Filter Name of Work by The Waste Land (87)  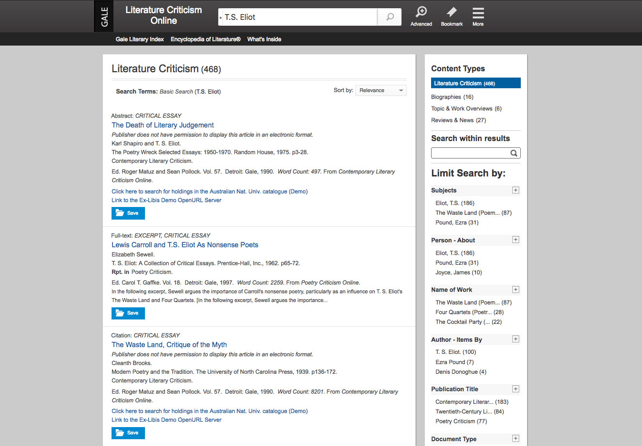473,303
